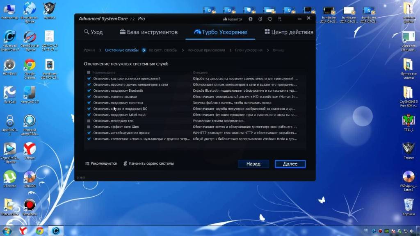Select the RaidCall desktop icon
Image resolution: width=420 pixels, height=236 pixels.
[10, 95]
